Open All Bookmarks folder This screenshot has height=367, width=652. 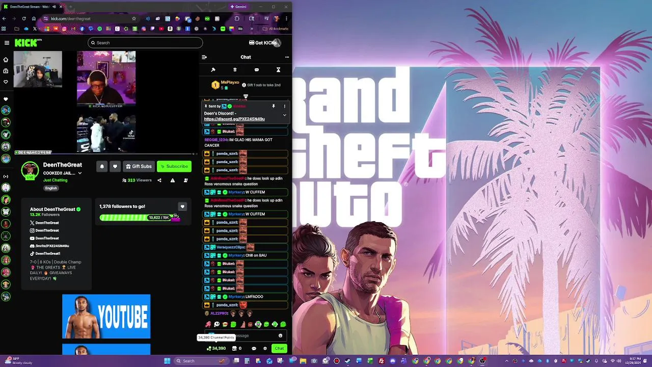pyautogui.click(x=276, y=29)
